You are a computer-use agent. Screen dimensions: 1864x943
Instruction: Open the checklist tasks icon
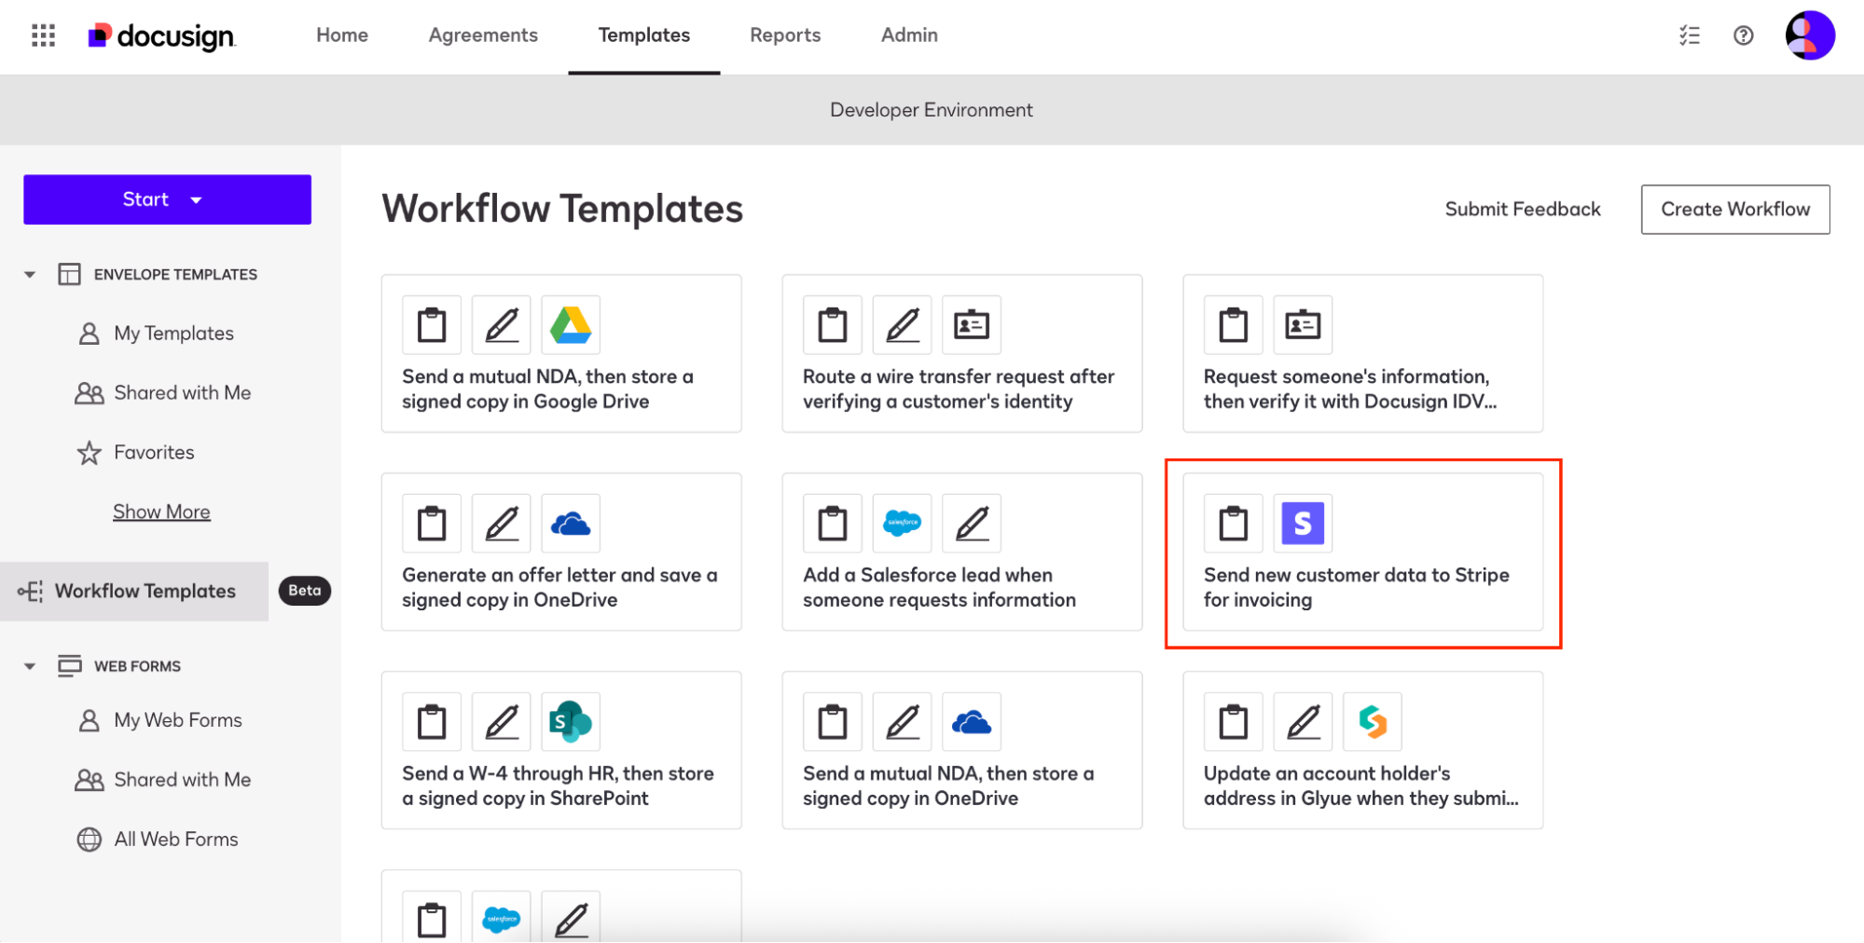1689,35
